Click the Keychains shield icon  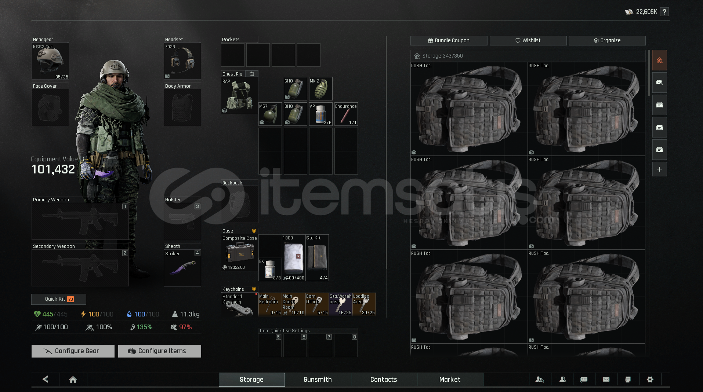(254, 289)
